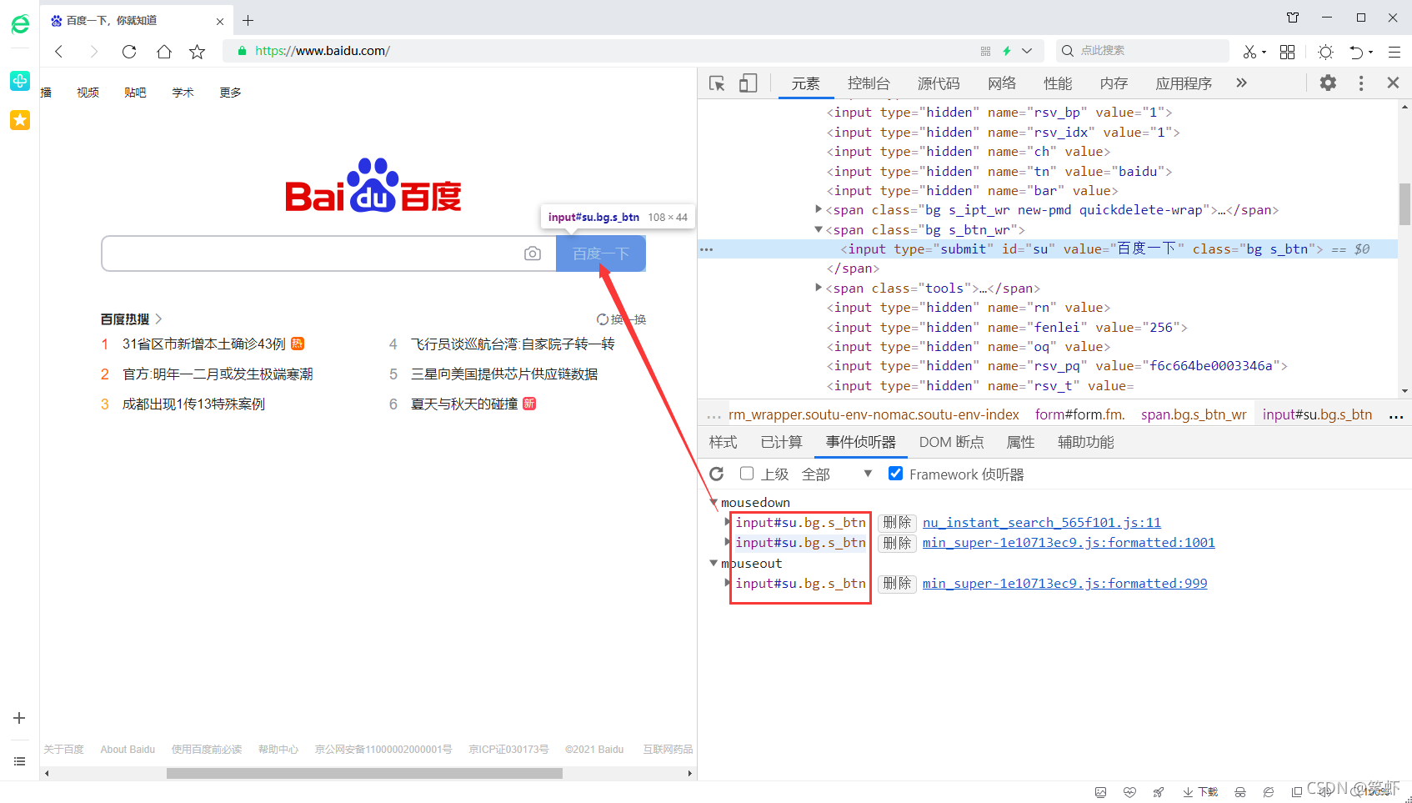Open the skin/theme shirt icon
1412x803 pixels.
[1293, 18]
